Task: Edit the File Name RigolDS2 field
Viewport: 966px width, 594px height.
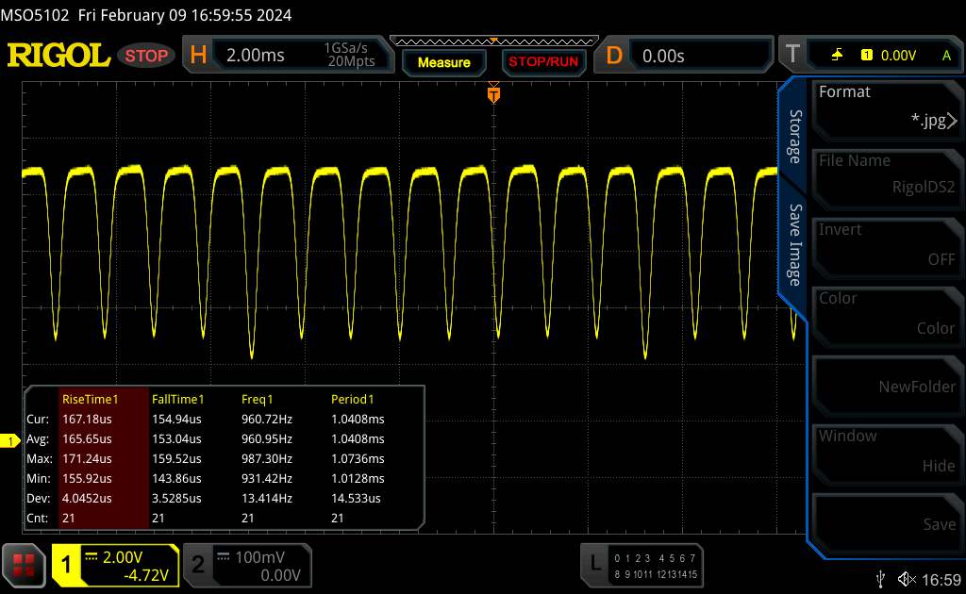Action: (887, 178)
